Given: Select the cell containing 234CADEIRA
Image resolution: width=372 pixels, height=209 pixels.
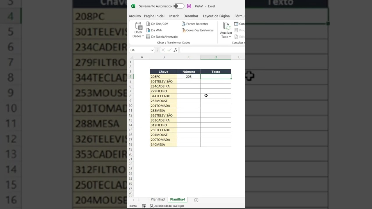Looking at the screenshot, I should (163, 86).
